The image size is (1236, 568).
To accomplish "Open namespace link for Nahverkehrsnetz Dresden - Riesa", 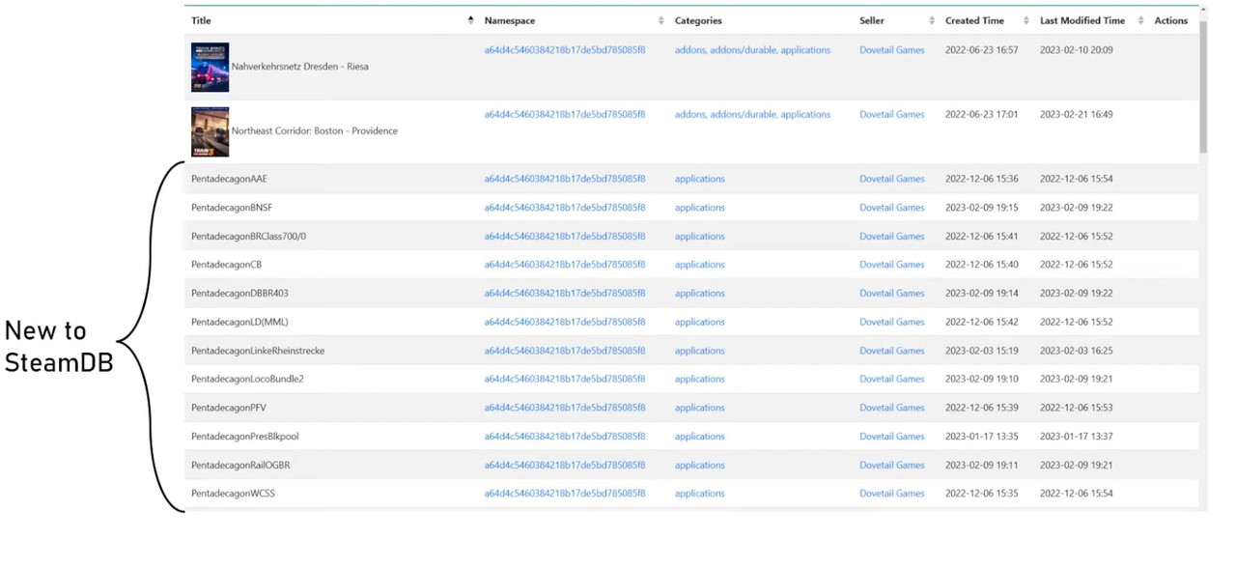I will (565, 50).
